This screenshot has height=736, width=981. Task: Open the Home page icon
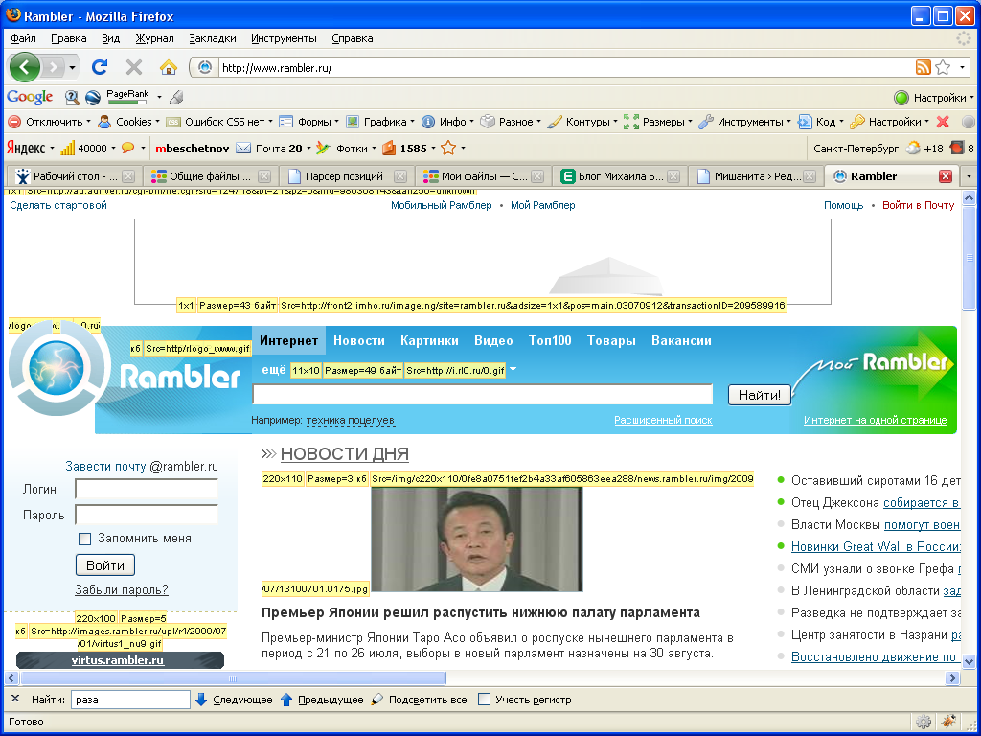coord(168,67)
